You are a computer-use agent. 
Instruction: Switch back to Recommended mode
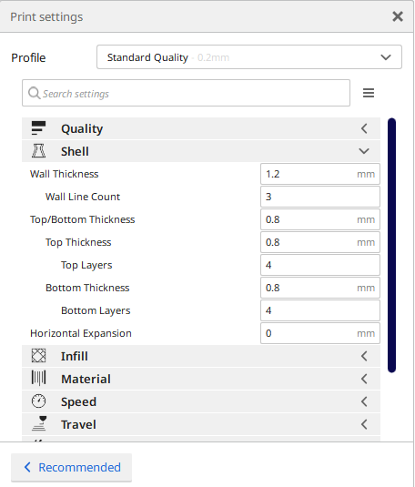(72, 468)
